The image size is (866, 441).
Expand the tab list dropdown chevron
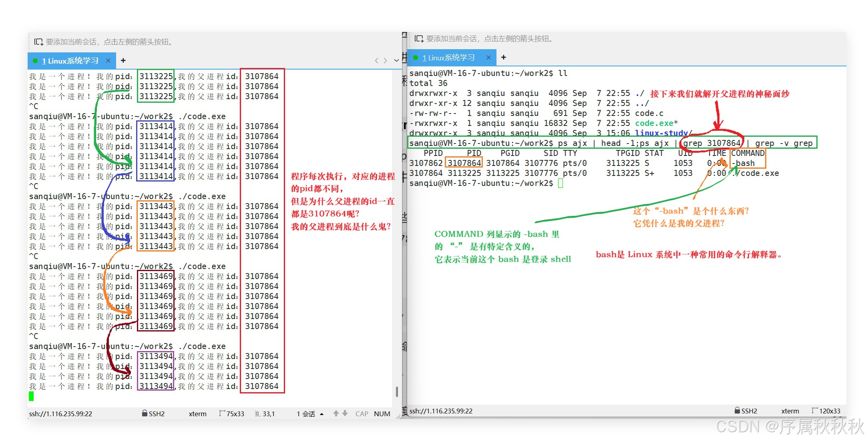[x=396, y=60]
